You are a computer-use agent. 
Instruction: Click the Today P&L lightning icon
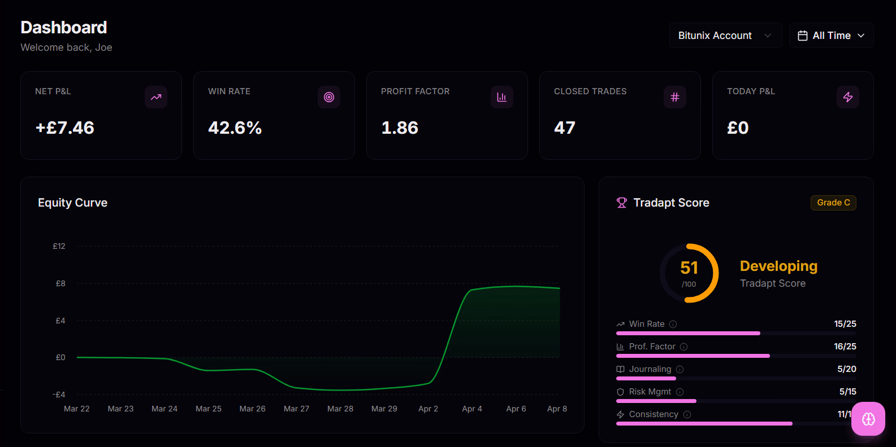[x=848, y=97]
